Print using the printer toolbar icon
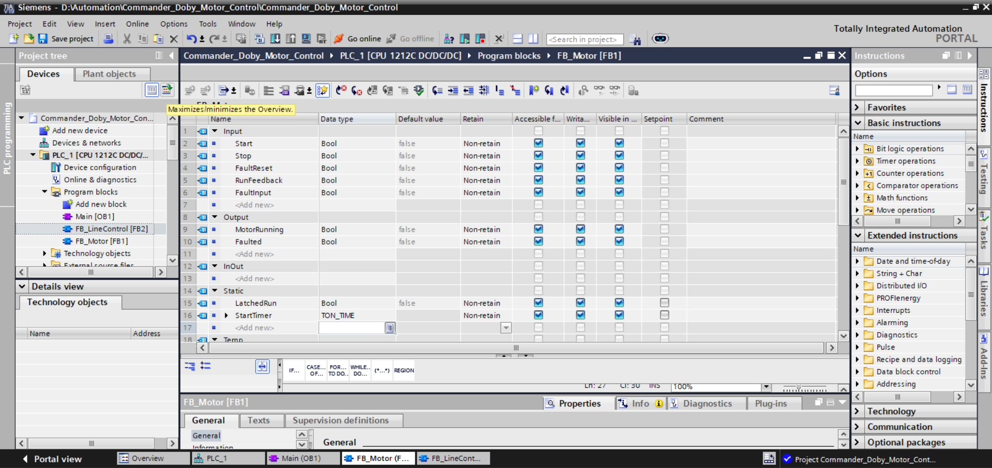 (108, 39)
